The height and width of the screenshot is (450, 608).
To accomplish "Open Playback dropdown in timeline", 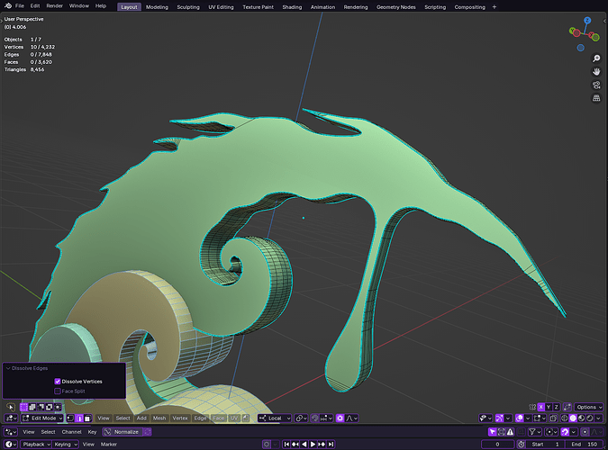I will tap(36, 445).
